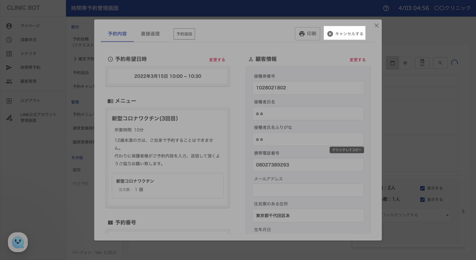Uncheck the first 表示する checkbox
The height and width of the screenshot is (260, 476).
(422, 188)
